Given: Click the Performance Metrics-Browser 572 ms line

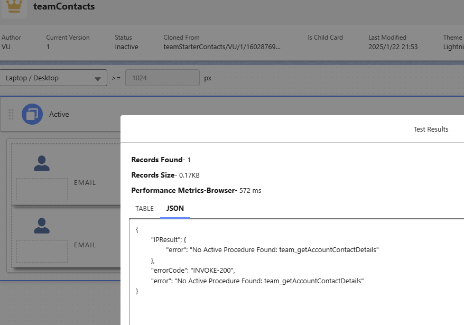Looking at the screenshot, I should [196, 190].
